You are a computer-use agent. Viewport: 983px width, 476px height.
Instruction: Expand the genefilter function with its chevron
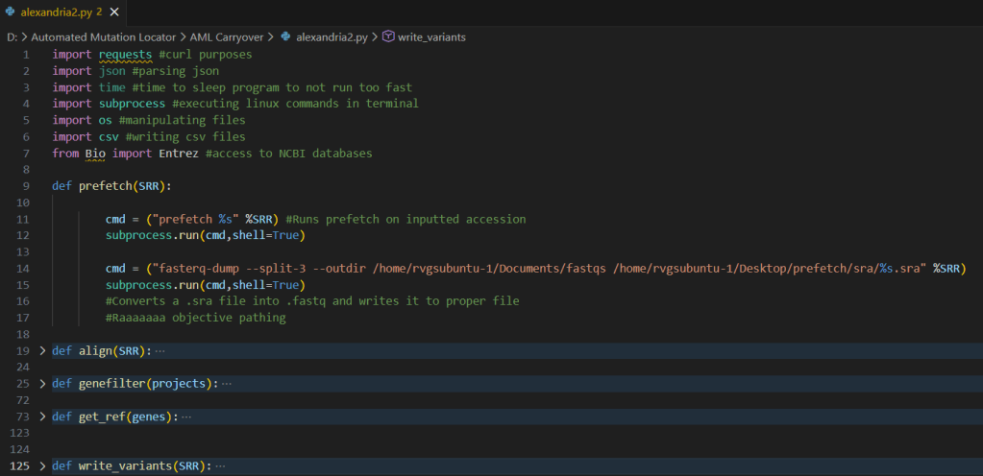[41, 384]
